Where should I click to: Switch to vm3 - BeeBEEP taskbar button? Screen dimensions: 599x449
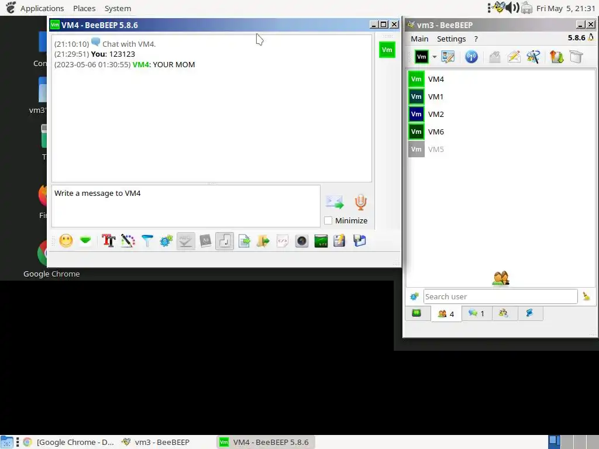click(156, 442)
